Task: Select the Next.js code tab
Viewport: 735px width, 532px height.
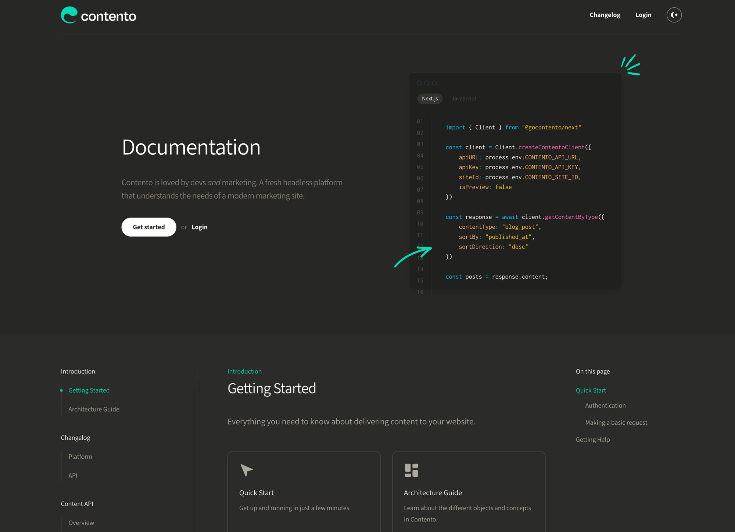Action: coord(430,99)
